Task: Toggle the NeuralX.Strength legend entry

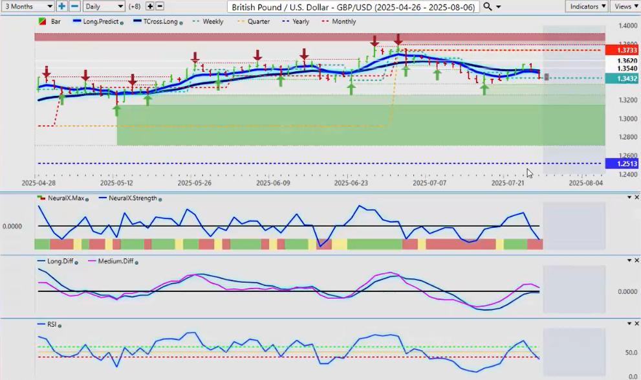Action: tap(133, 199)
